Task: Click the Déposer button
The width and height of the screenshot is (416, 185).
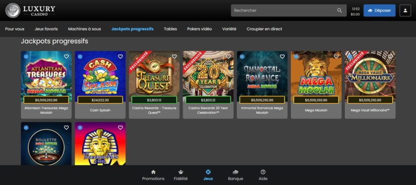Action: 379,11
